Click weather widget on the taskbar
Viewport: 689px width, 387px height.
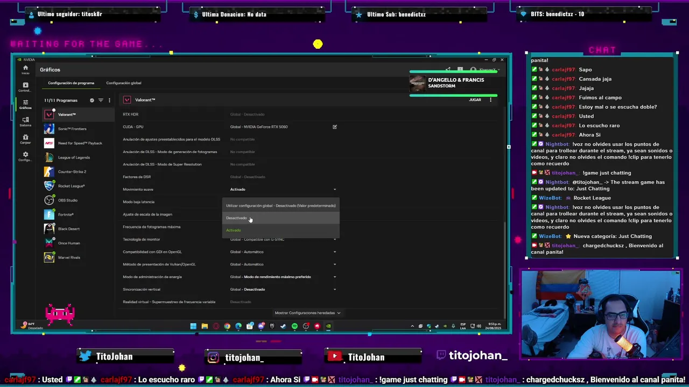coord(31,326)
